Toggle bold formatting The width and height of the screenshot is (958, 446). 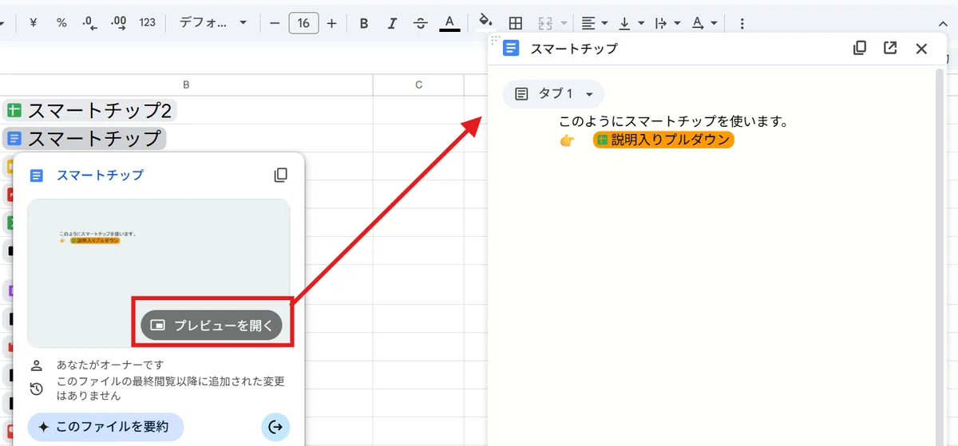[364, 23]
